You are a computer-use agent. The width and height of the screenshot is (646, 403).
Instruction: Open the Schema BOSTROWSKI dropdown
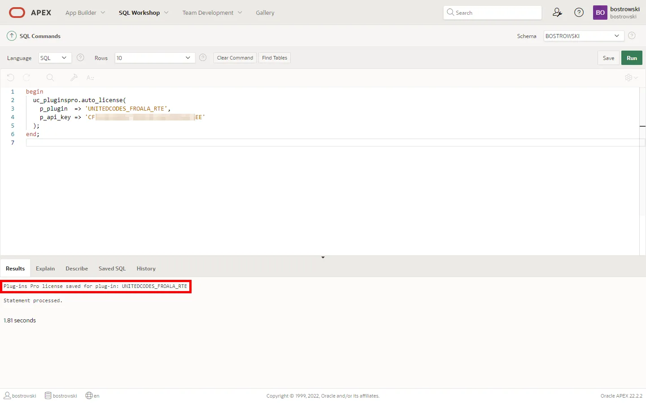pyautogui.click(x=583, y=36)
